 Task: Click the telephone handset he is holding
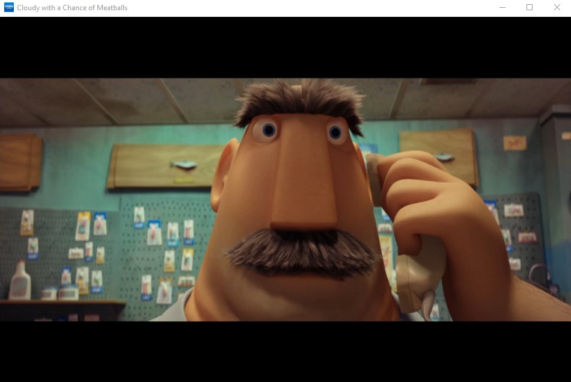[415, 277]
